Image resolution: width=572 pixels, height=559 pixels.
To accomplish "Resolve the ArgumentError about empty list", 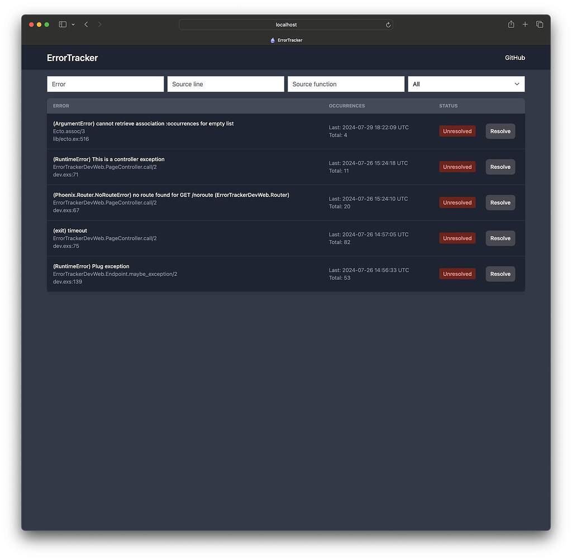I will 500,131.
